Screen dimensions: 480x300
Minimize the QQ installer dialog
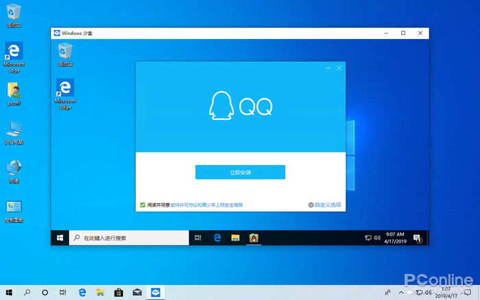(328, 68)
